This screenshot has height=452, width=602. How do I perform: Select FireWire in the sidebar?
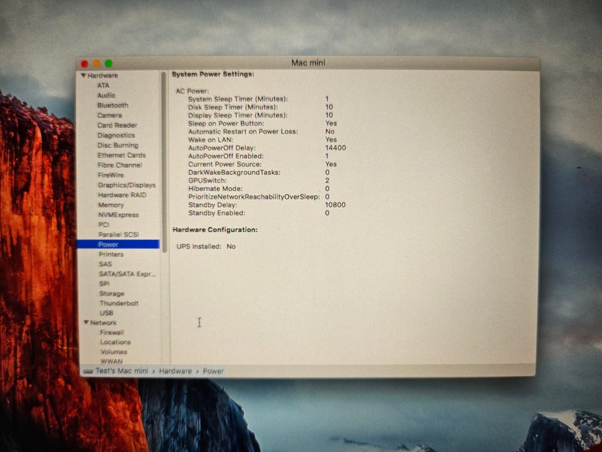111,175
